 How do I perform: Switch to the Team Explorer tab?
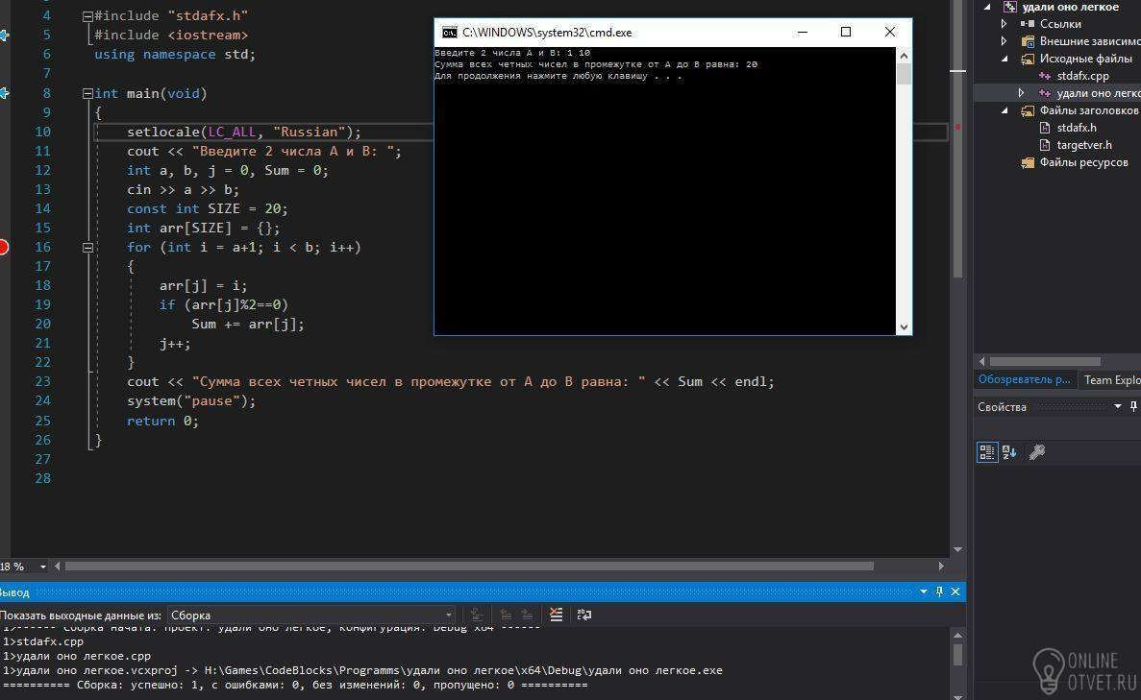(x=1111, y=379)
